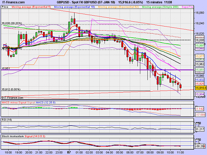Select the SuperTrend legend label
This screenshot has height=155, width=207.
click(x=187, y=7)
